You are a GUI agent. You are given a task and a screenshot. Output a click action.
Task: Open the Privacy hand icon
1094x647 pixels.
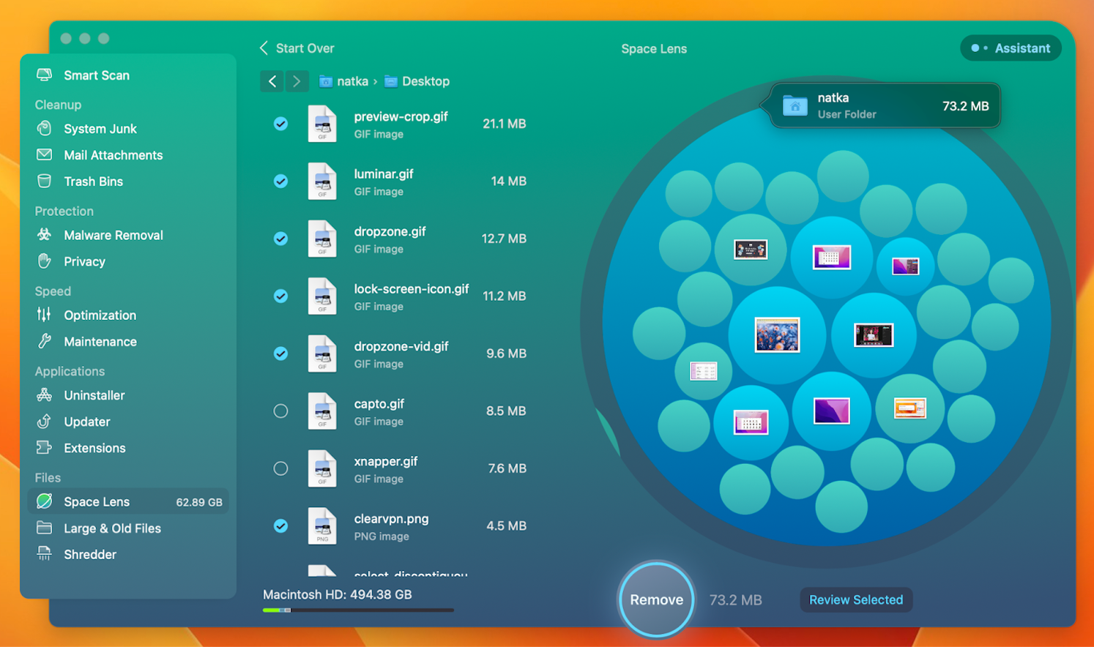coord(45,261)
